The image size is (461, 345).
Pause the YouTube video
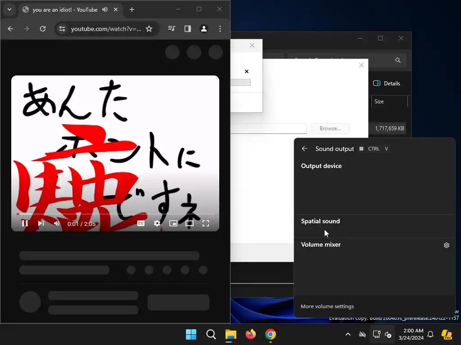click(25, 224)
